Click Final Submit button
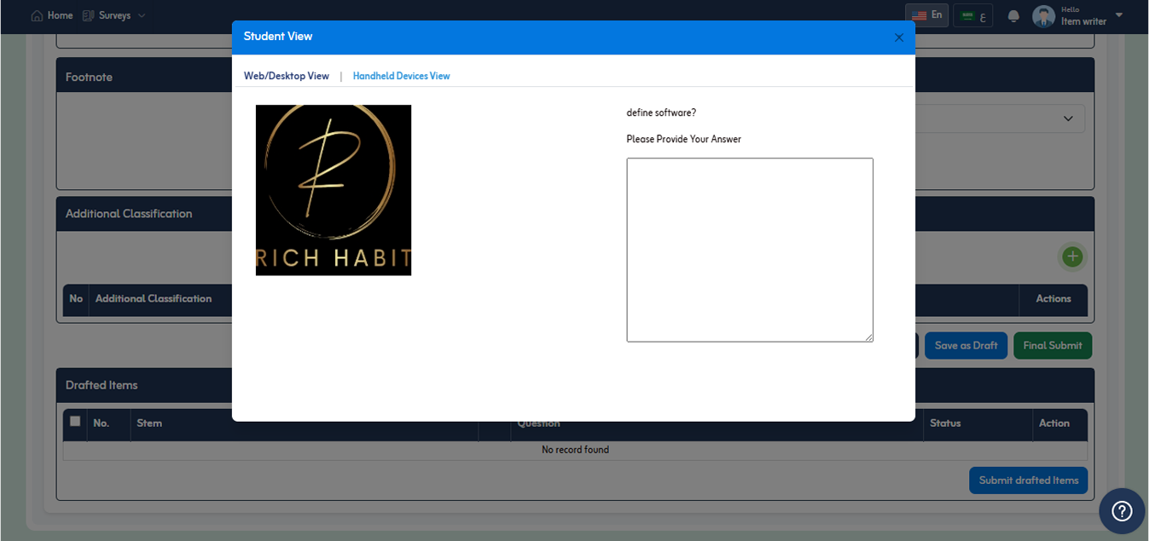 (1053, 345)
